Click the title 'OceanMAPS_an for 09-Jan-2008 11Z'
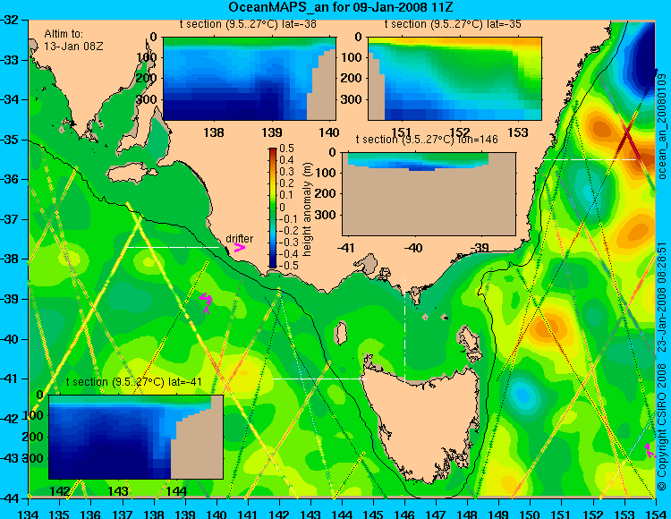671x519 pixels. pos(340,7)
